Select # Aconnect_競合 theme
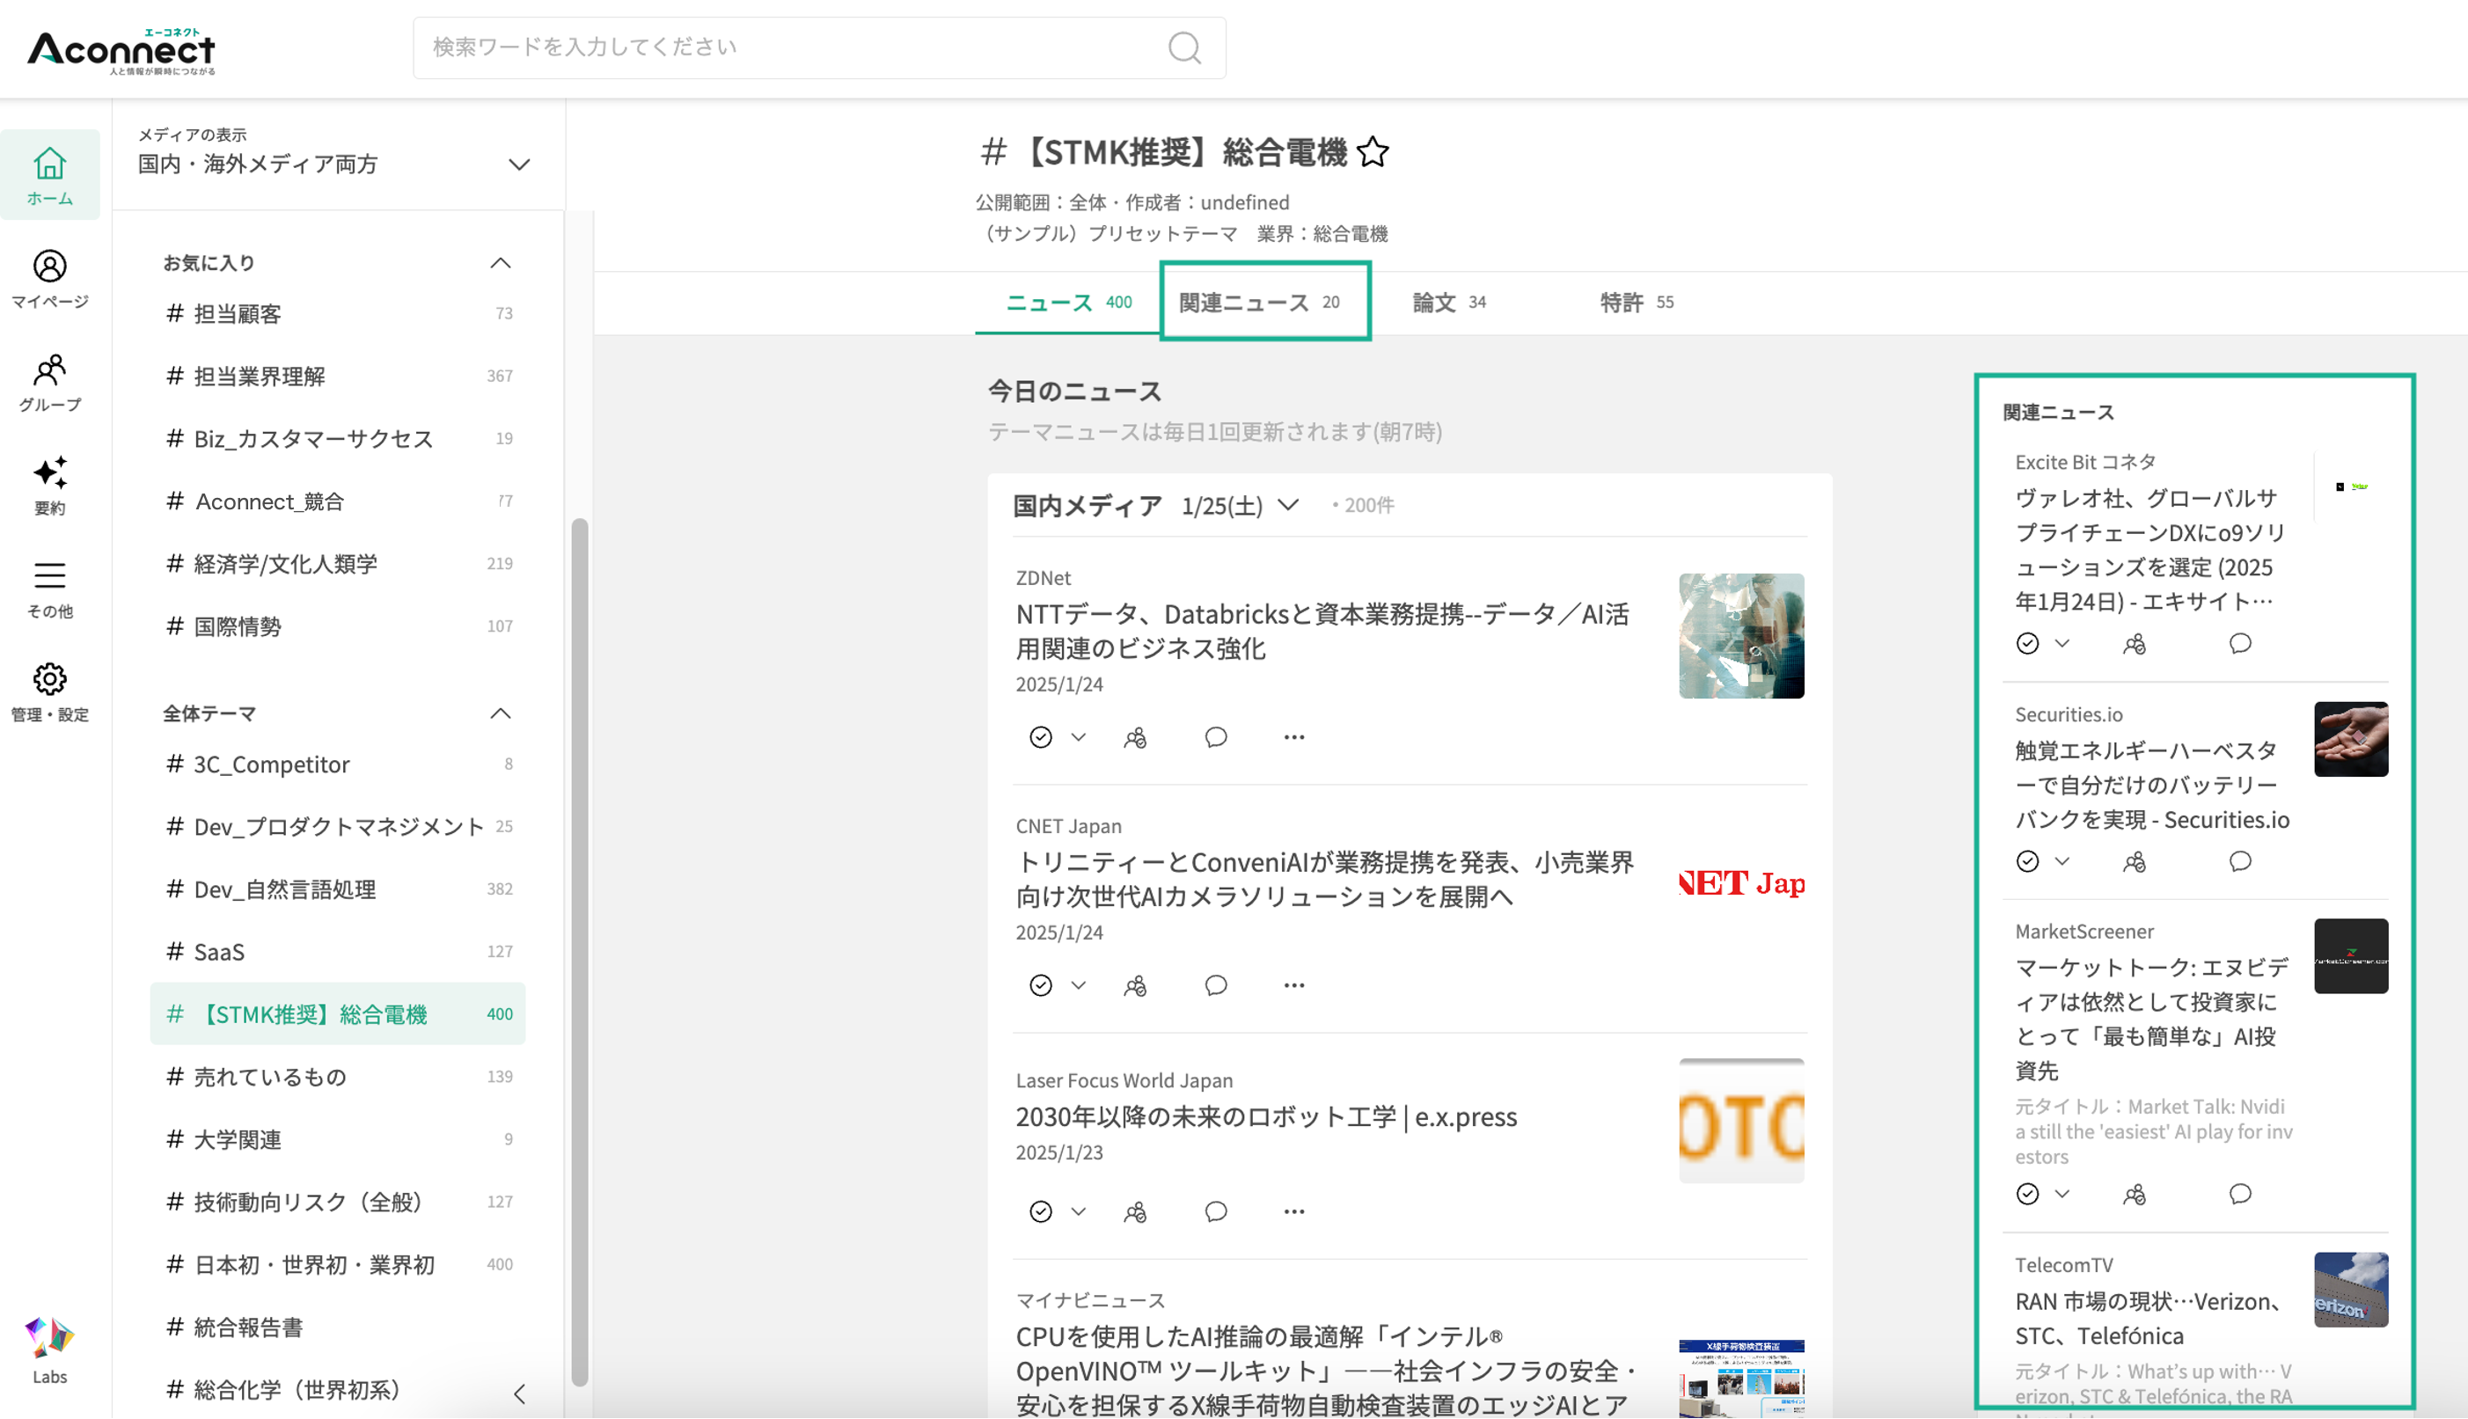 click(x=337, y=501)
